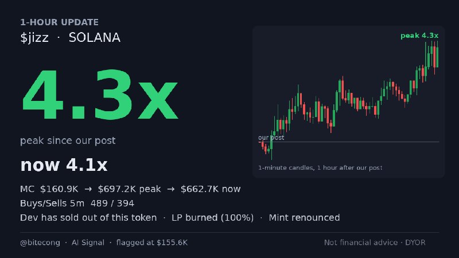459x258 pixels.
Task: Click the AI Signal footer label
Action: point(88,243)
